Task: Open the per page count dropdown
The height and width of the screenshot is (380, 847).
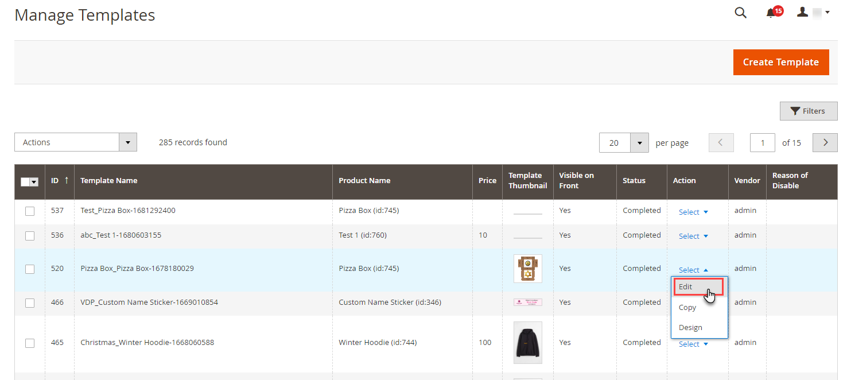Action: point(639,143)
